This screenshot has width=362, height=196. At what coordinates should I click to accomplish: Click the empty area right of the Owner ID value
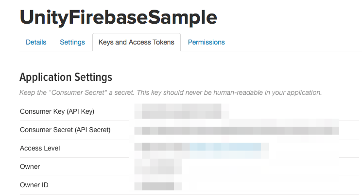click(272, 185)
